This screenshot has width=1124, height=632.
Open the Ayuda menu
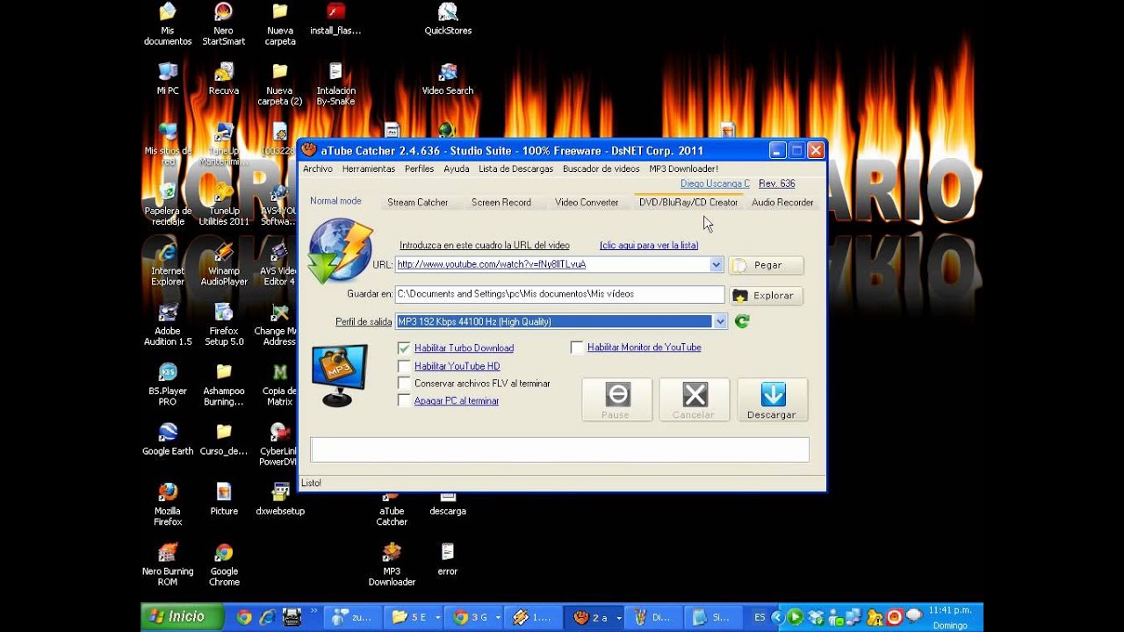457,169
